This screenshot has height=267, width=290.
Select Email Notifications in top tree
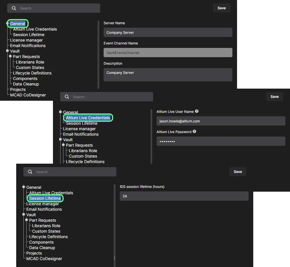click(28, 46)
